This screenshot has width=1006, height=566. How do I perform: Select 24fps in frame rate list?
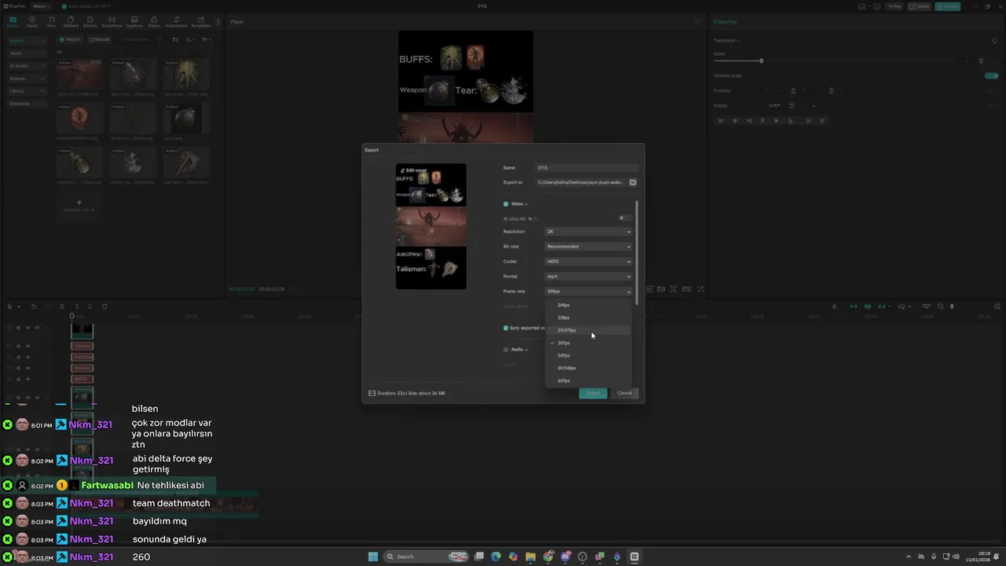point(588,305)
